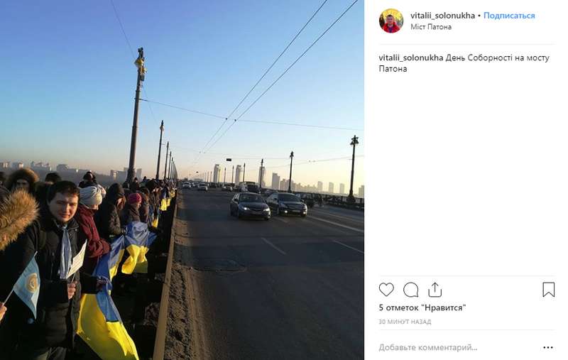Share the post using the upload arrow icon
Viewport: 568px width, 360px height.
[x=435, y=290]
